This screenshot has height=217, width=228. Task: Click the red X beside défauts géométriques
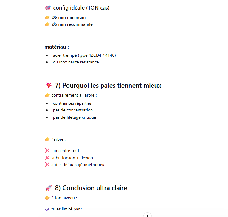(x=47, y=165)
